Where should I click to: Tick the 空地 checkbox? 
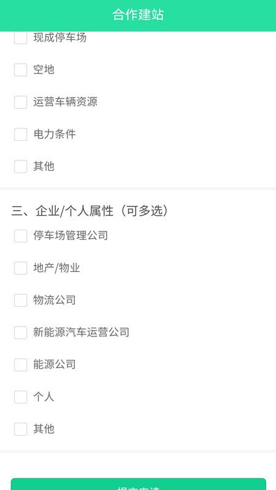21,70
